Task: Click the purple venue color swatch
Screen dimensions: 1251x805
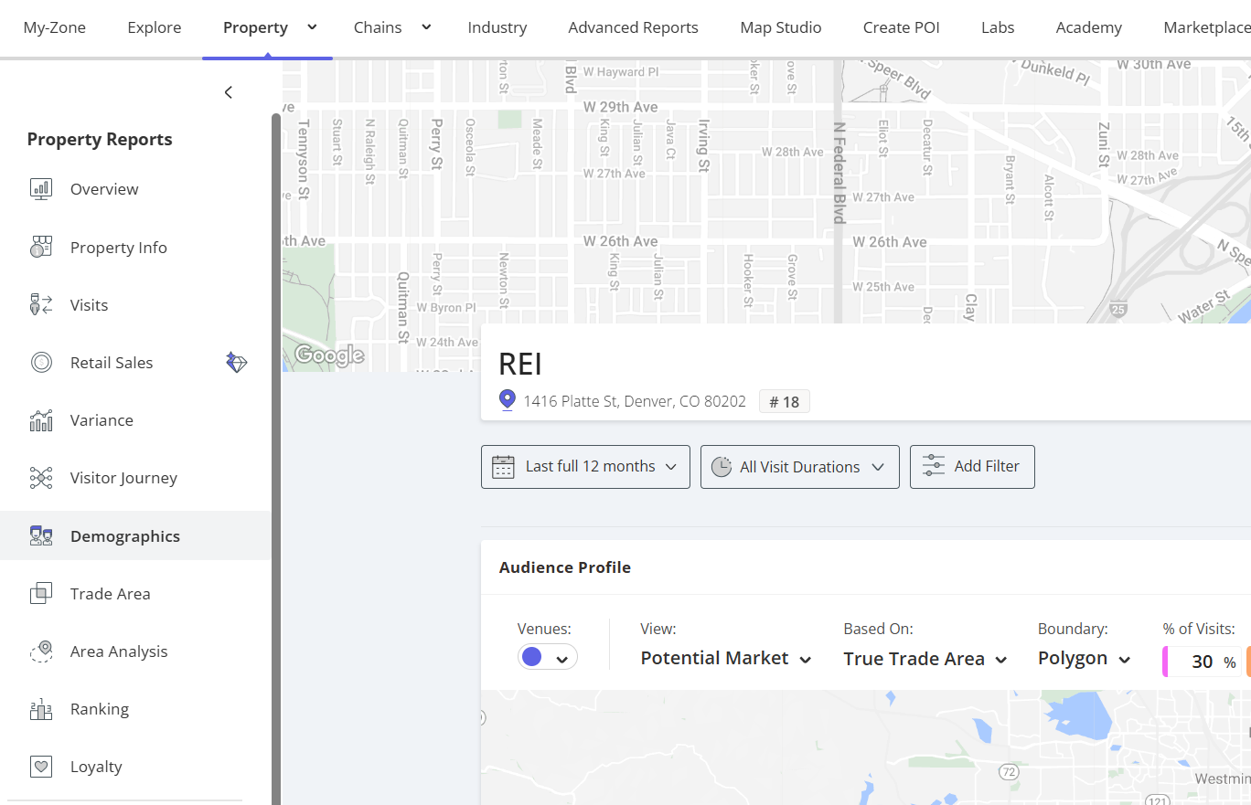Action: pos(532,657)
